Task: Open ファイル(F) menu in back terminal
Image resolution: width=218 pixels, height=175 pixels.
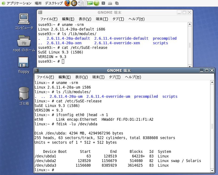Action: tap(49, 19)
